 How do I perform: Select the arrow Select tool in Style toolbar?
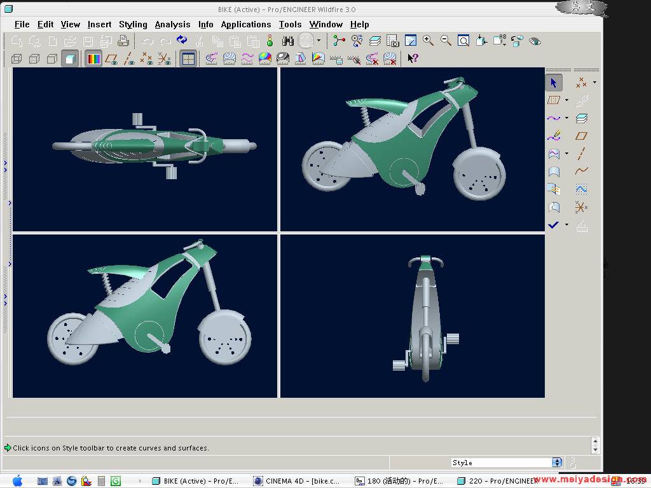tap(554, 83)
